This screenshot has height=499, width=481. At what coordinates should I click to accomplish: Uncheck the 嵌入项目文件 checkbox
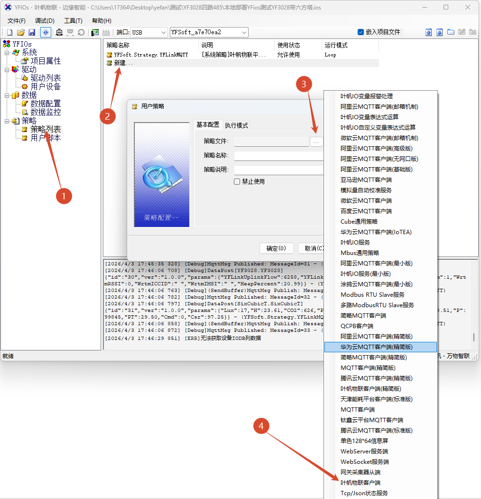click(361, 32)
